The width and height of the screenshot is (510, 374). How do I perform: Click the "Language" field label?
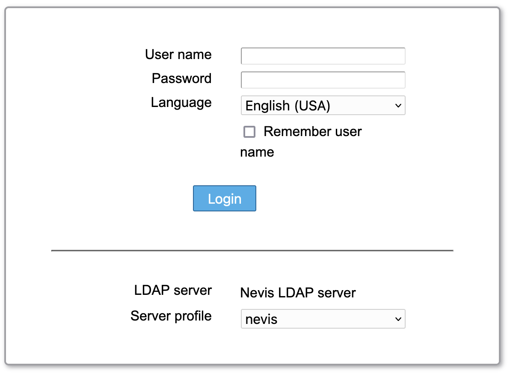click(x=181, y=103)
